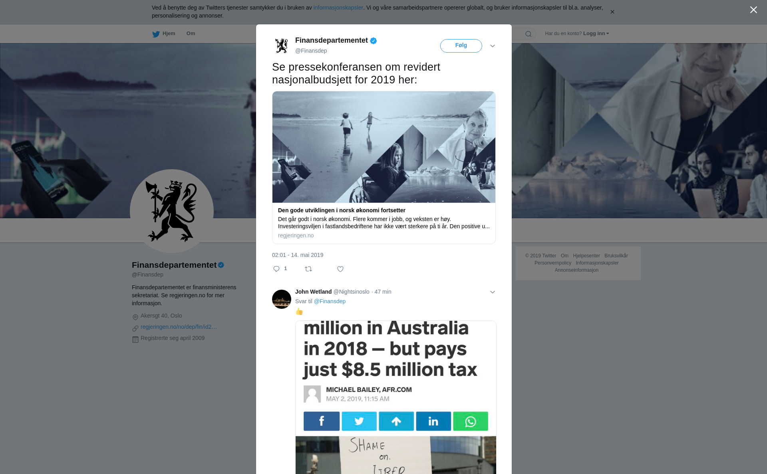Click the Facebook share icon in image

coord(322,421)
